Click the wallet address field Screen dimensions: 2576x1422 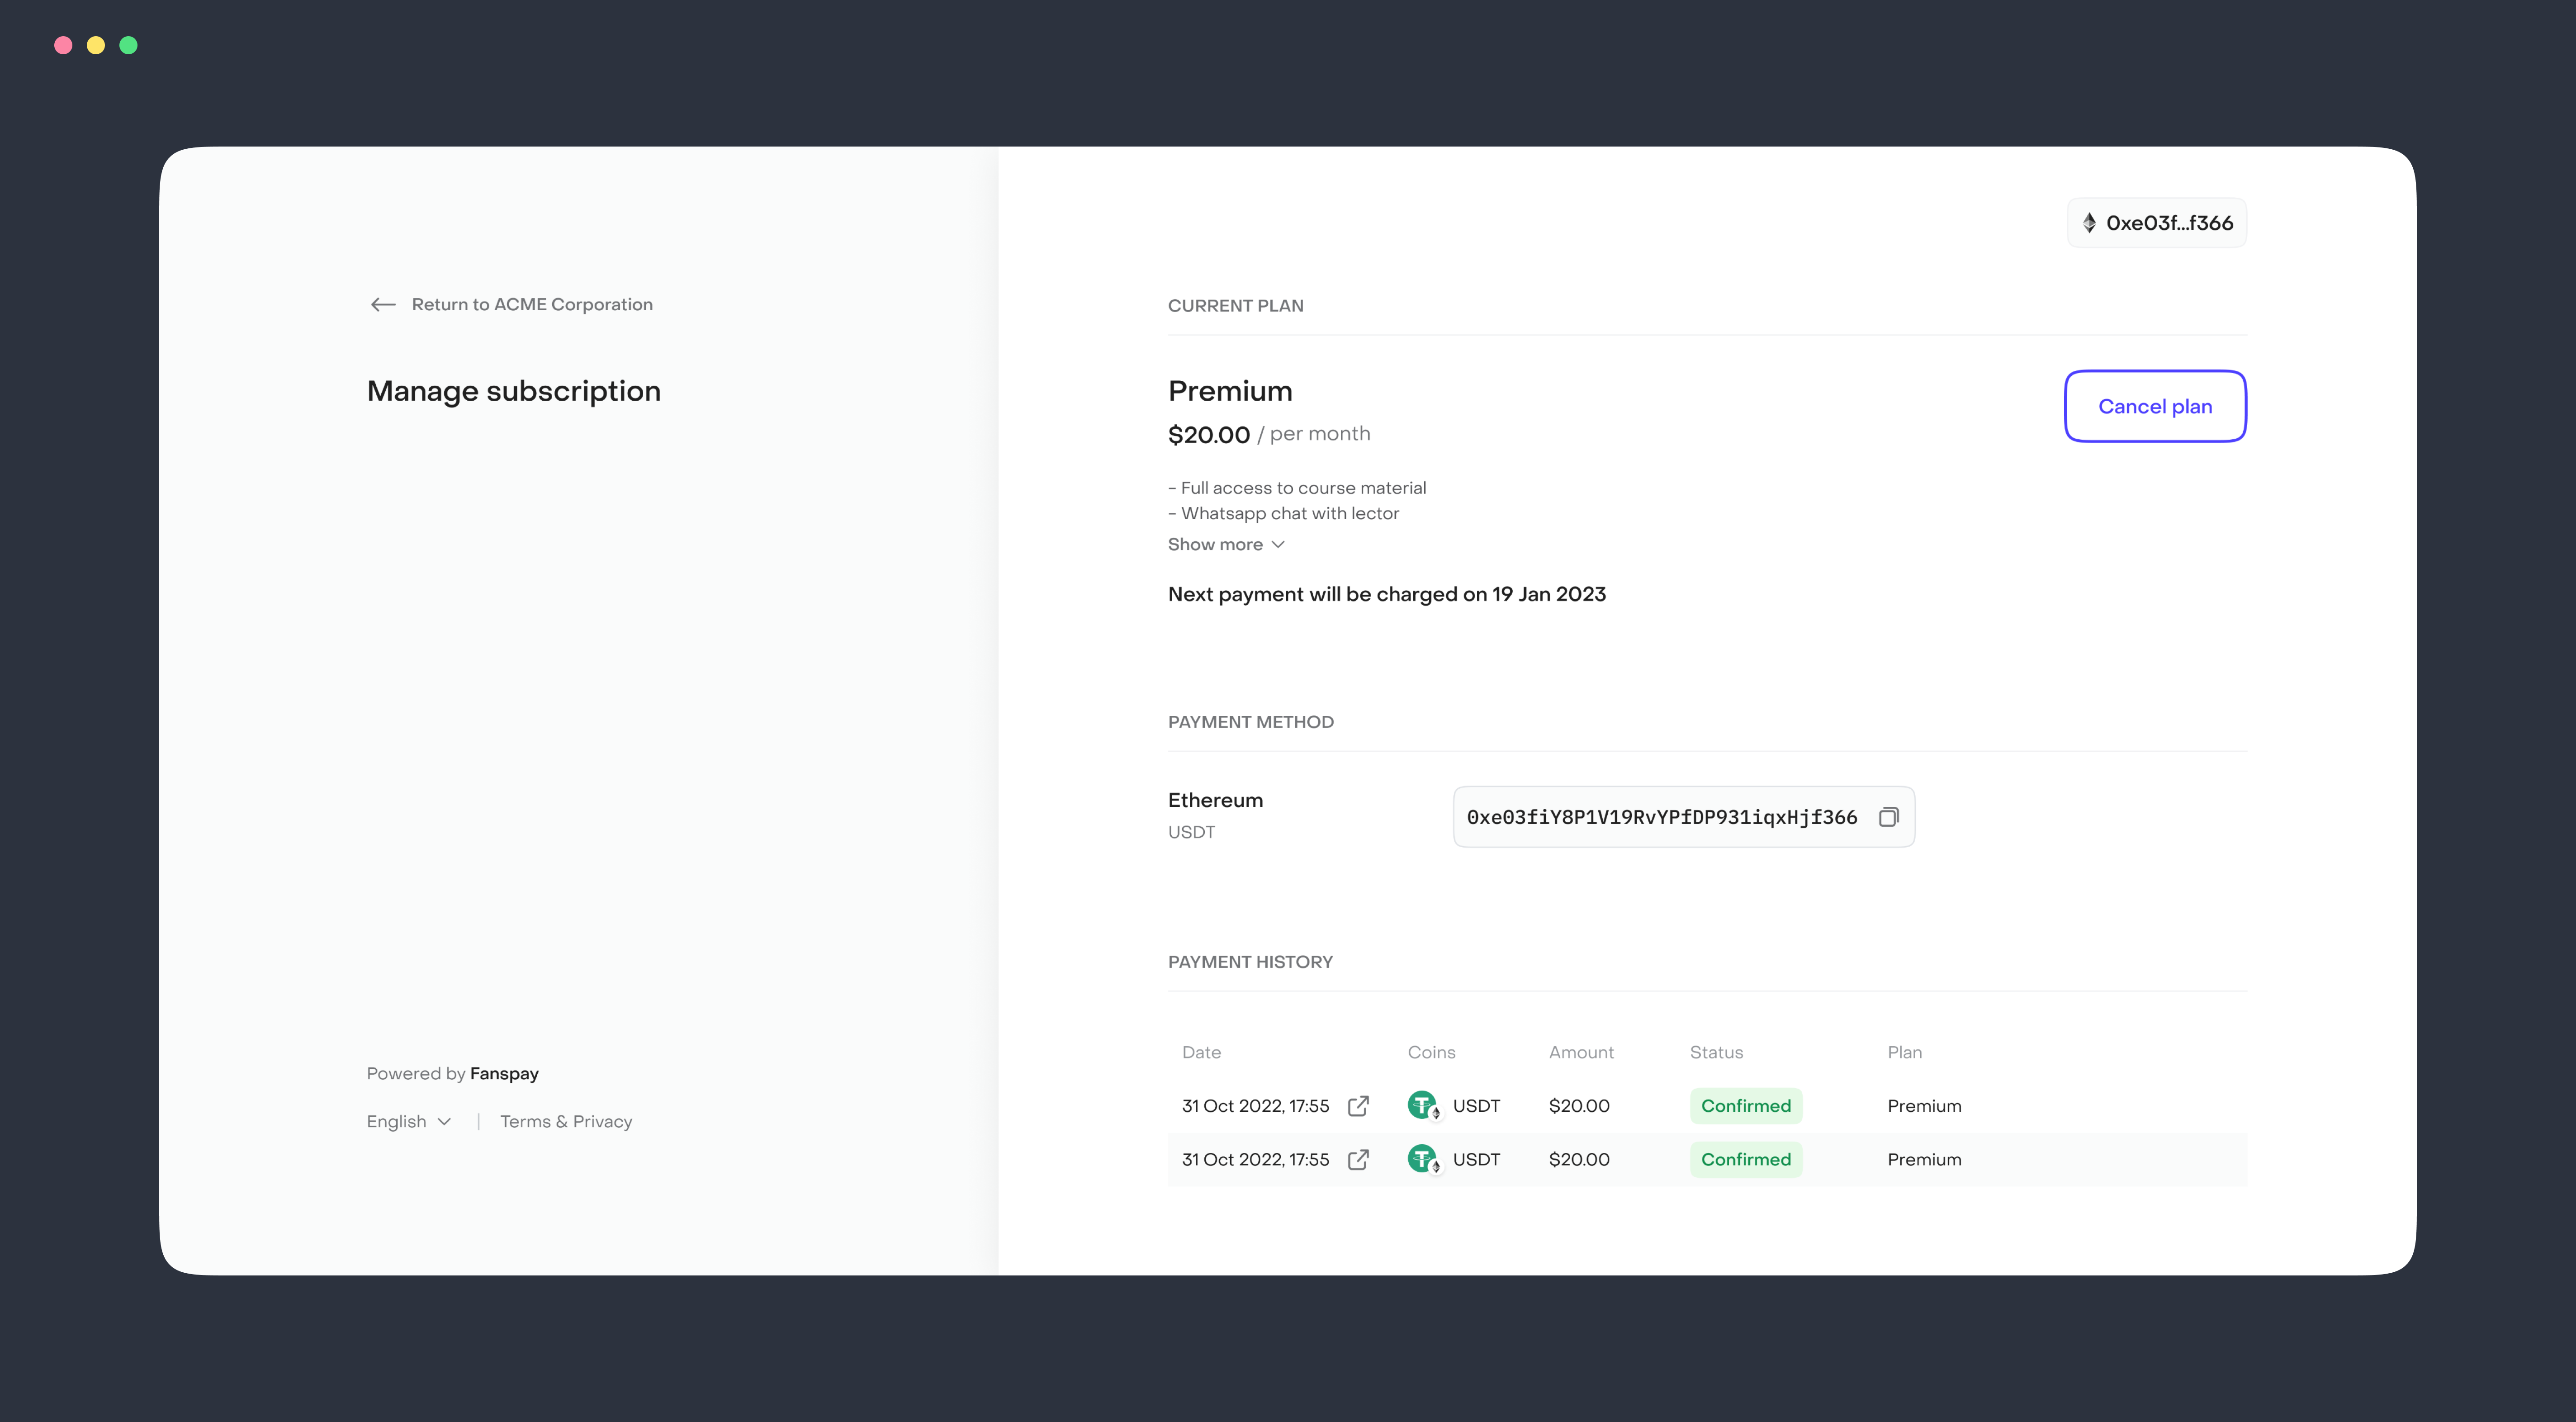(x=1661, y=817)
